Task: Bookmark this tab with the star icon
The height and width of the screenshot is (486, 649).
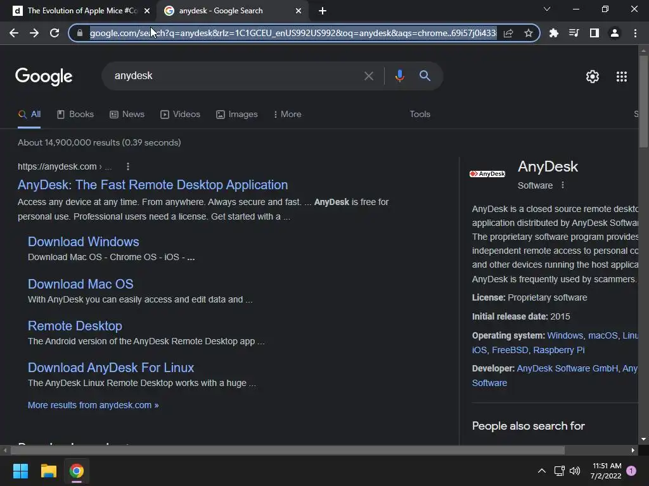Action: pyautogui.click(x=528, y=33)
